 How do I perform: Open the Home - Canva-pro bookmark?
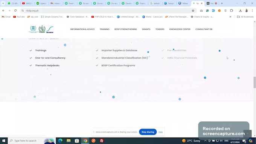(x=152, y=17)
